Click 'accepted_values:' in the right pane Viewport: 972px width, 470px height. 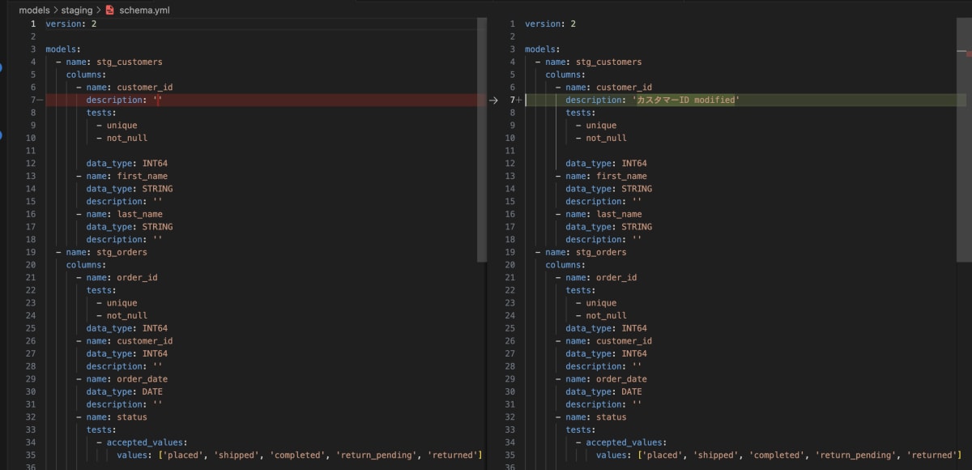pos(627,442)
